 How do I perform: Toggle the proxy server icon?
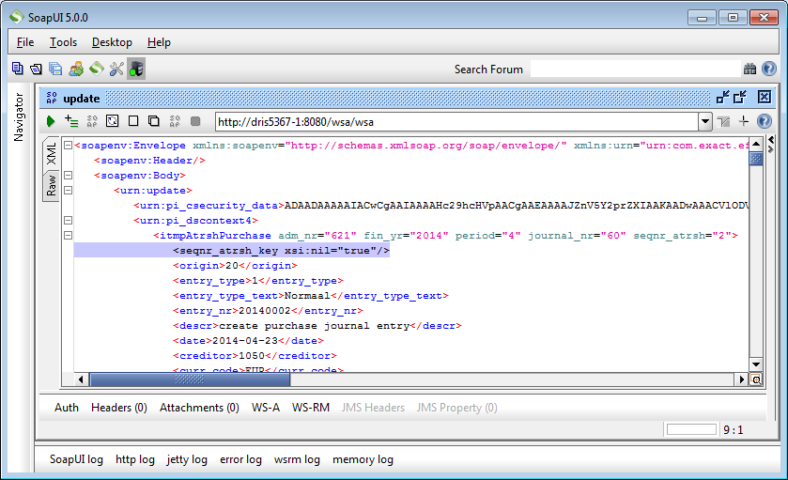[136, 69]
